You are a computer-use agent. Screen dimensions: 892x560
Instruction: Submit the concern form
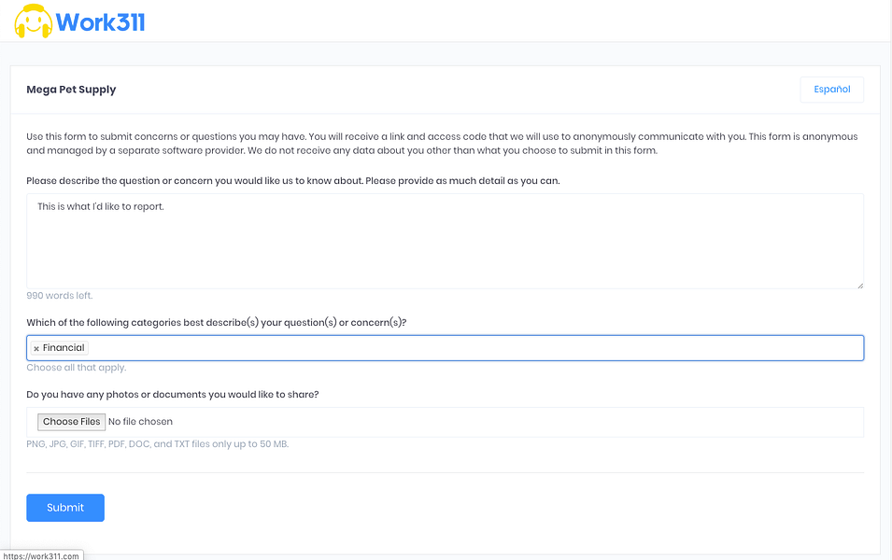pyautogui.click(x=65, y=507)
